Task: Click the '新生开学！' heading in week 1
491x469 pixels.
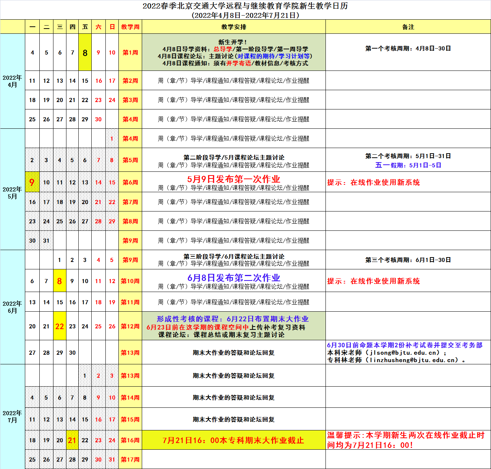Action: (233, 42)
